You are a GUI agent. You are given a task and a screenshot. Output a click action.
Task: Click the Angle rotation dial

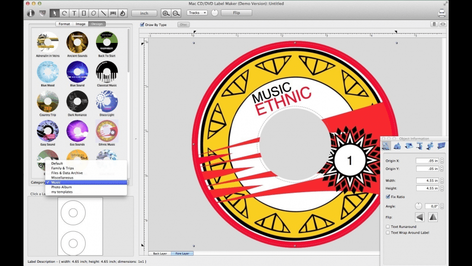(418, 206)
